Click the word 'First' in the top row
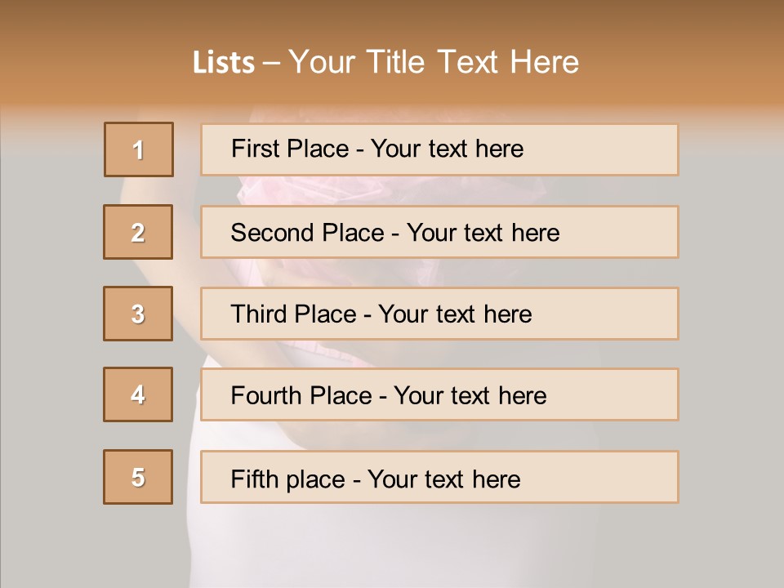Image resolution: width=784 pixels, height=588 pixels. point(256,149)
